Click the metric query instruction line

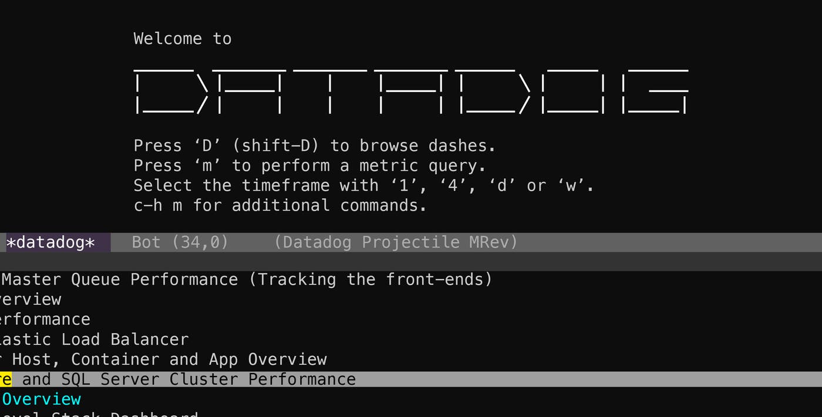[308, 165]
